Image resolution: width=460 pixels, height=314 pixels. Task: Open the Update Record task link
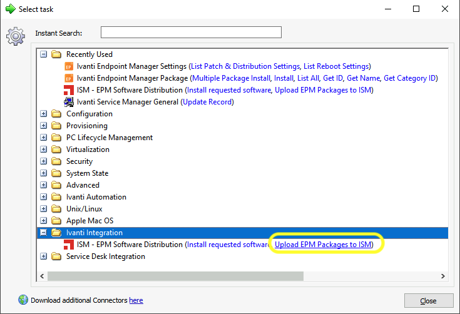click(207, 102)
